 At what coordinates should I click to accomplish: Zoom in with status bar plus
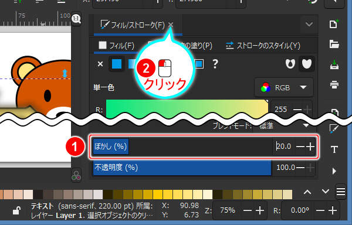coord(260,210)
